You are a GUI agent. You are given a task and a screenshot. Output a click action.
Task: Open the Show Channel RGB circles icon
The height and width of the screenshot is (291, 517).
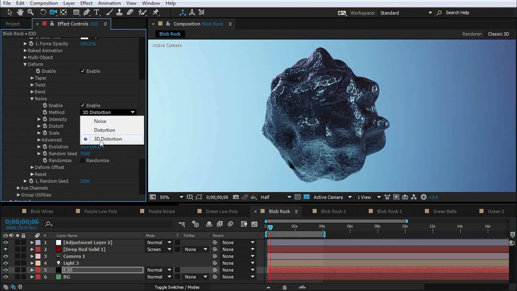253,197
